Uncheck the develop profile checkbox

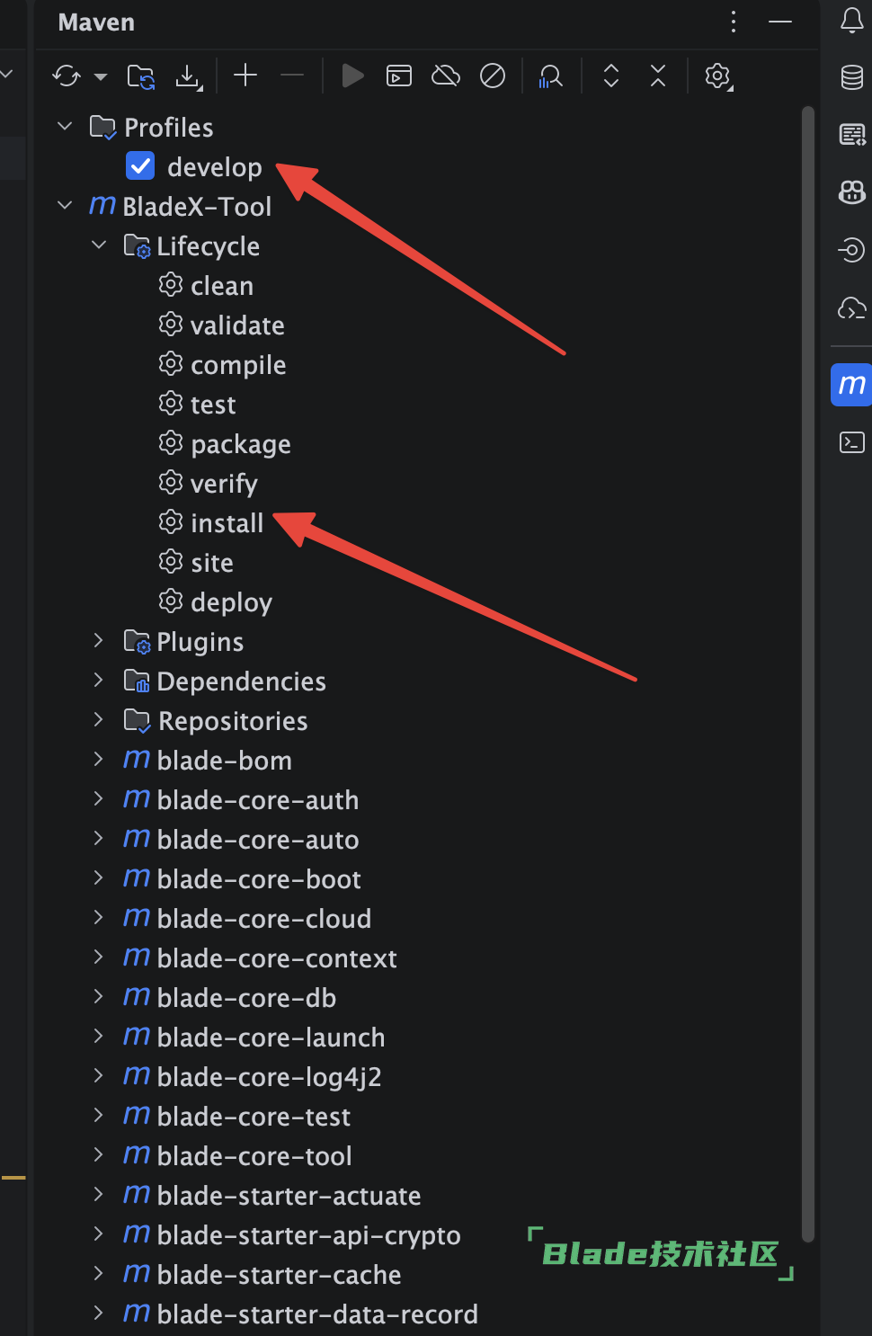coord(141,166)
